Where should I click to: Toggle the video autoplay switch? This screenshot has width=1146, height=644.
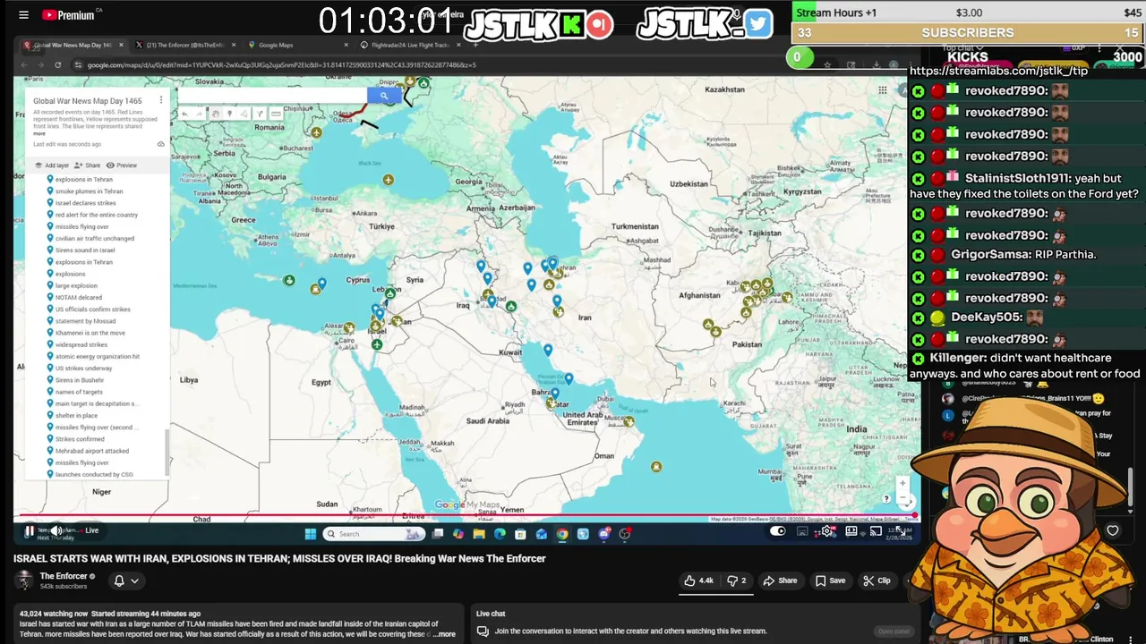pyautogui.click(x=777, y=531)
